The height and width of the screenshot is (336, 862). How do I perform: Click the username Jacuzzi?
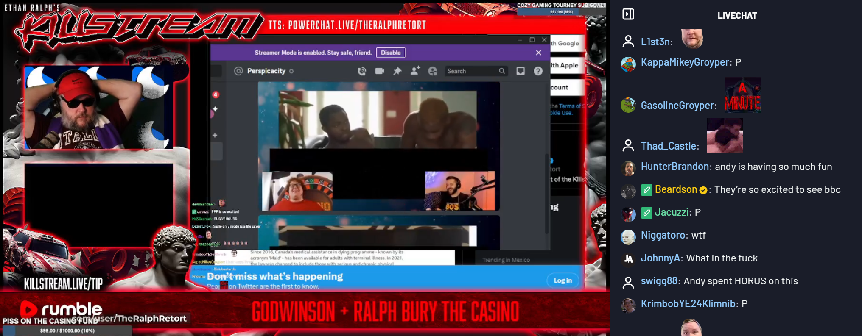(672, 212)
